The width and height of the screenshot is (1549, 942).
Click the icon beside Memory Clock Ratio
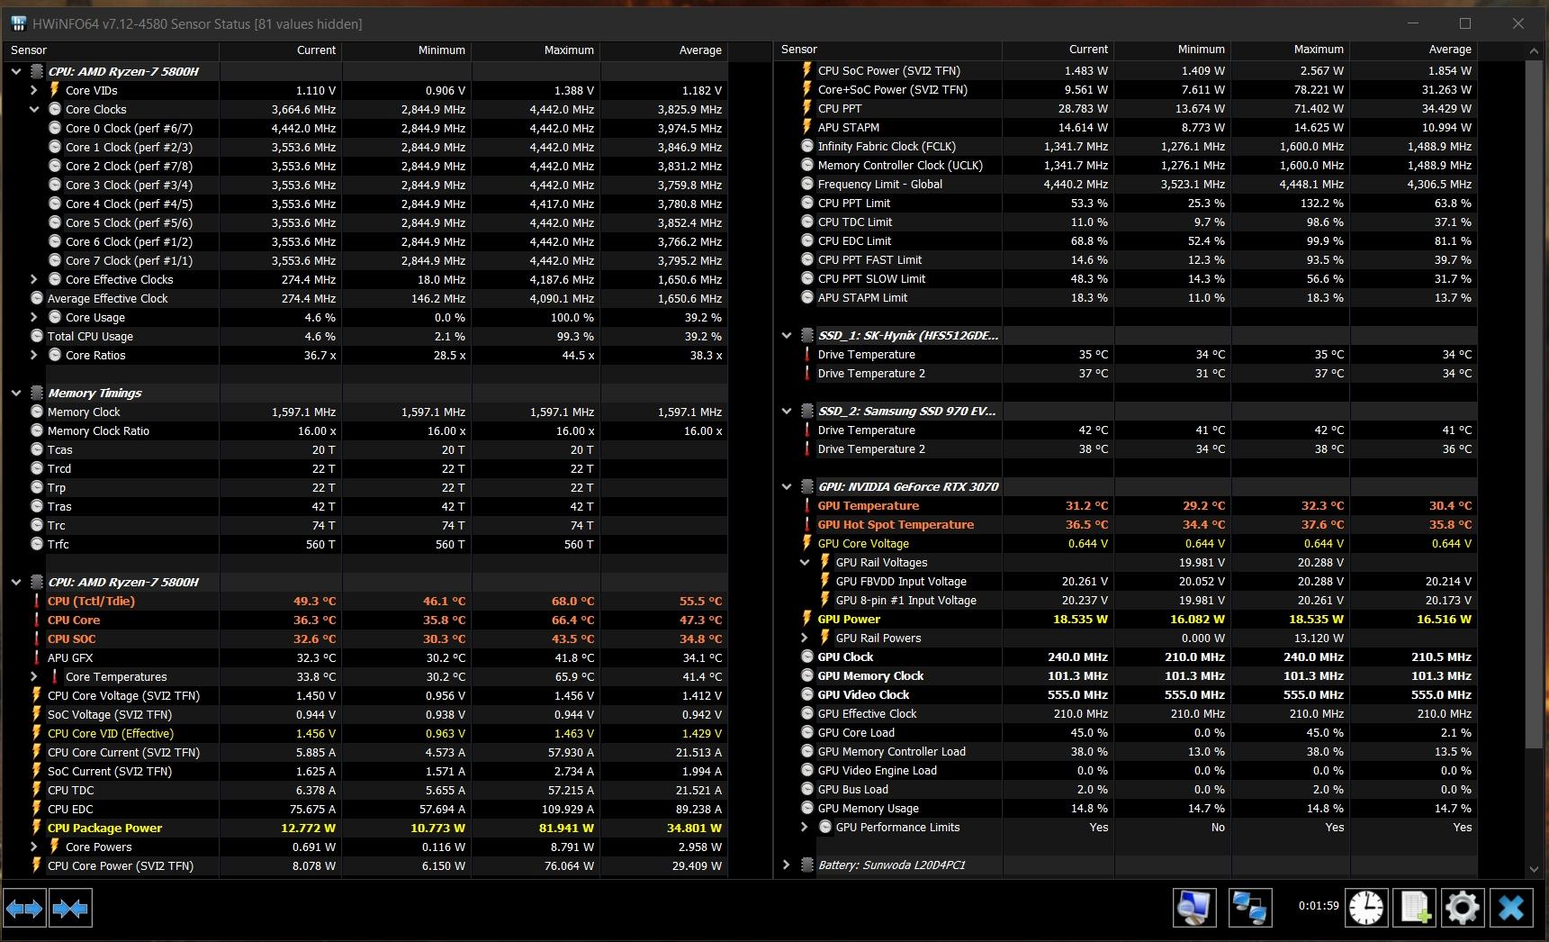click(x=37, y=430)
